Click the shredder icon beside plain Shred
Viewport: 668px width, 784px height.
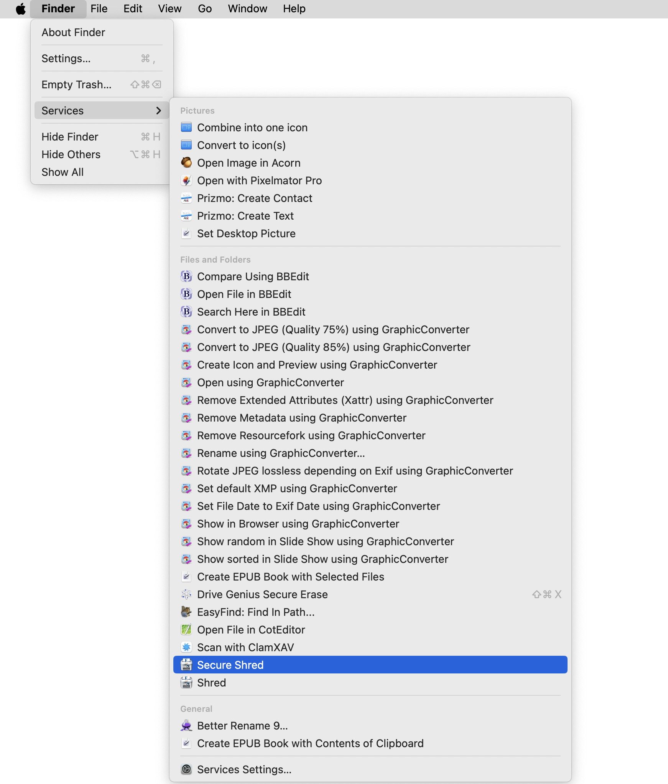click(x=186, y=683)
